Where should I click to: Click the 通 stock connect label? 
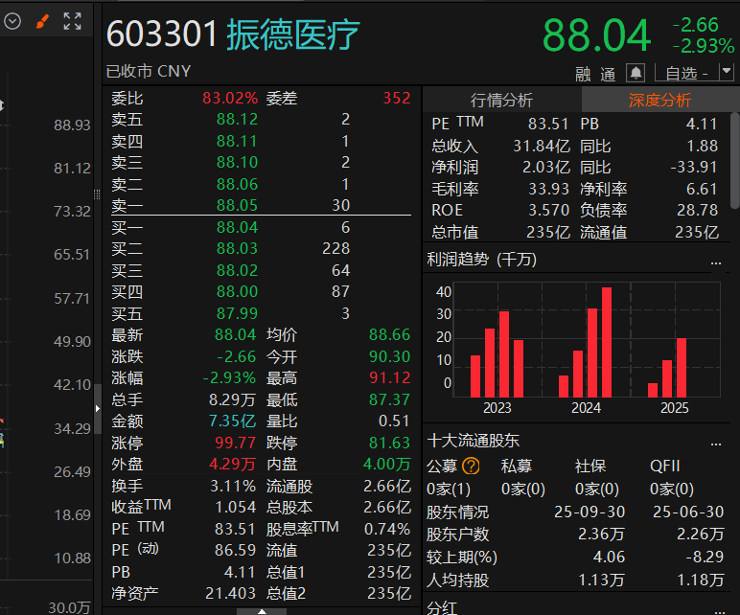608,75
